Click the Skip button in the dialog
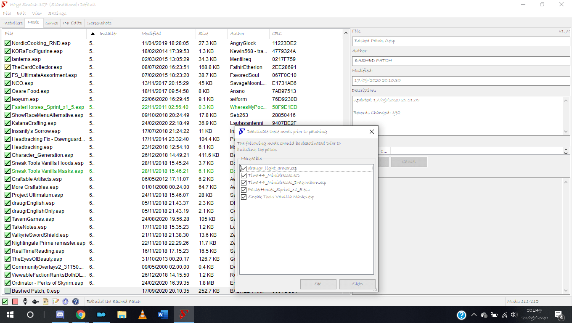 [x=357, y=284]
